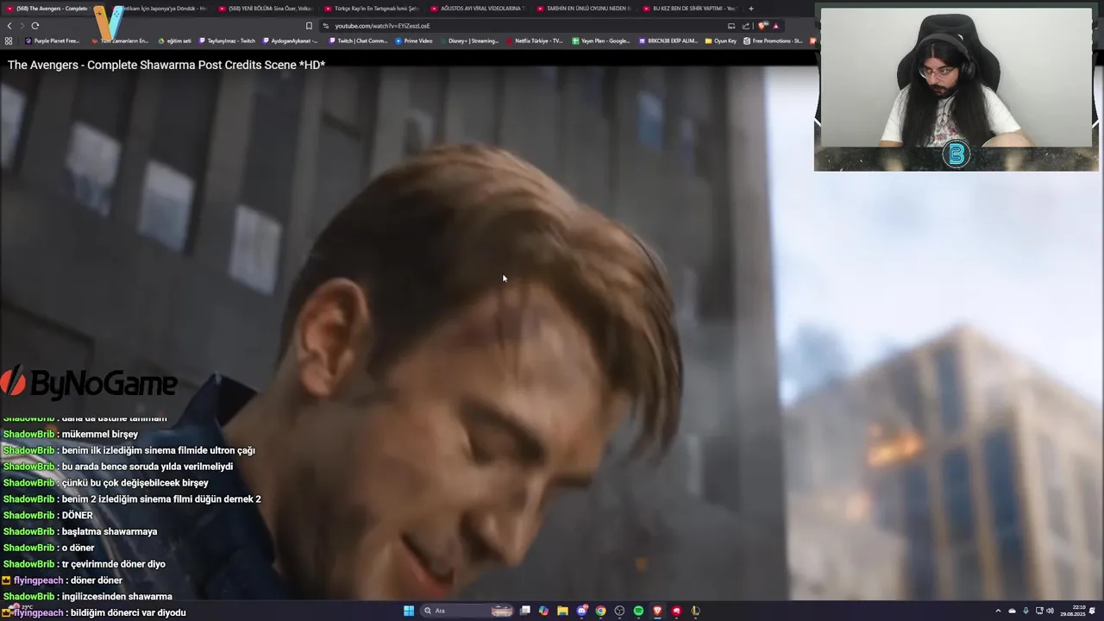1104x621 pixels.
Task: Reload the YouTube page
Action: (34, 26)
